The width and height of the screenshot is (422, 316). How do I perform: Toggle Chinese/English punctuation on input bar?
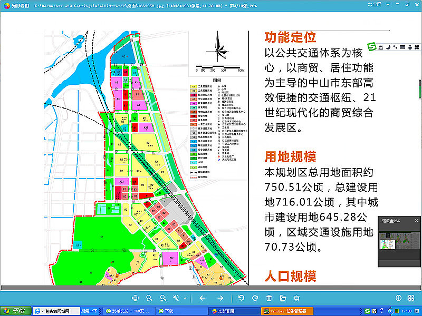tap(395, 47)
